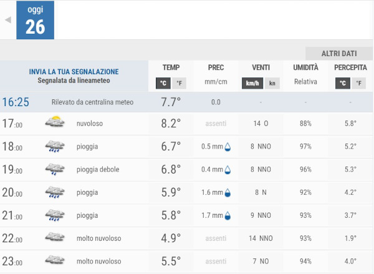Click the cloudy weather icon at 17:00
This screenshot has height=274, width=374.
click(55, 124)
